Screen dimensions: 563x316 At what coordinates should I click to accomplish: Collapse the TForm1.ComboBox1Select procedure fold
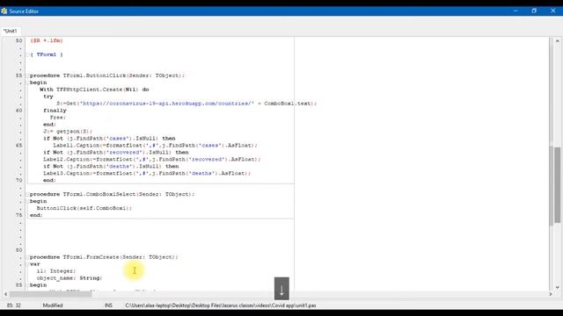27,194
